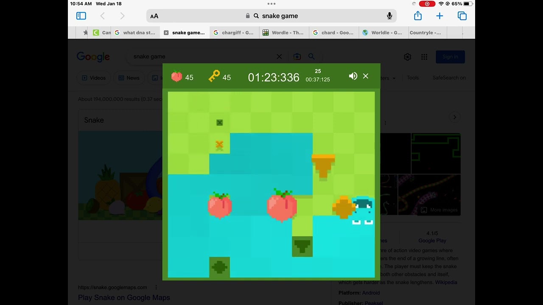Open the Wikipedia link in description

446,282
